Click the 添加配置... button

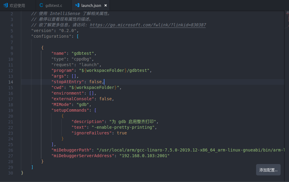[x=268, y=170]
